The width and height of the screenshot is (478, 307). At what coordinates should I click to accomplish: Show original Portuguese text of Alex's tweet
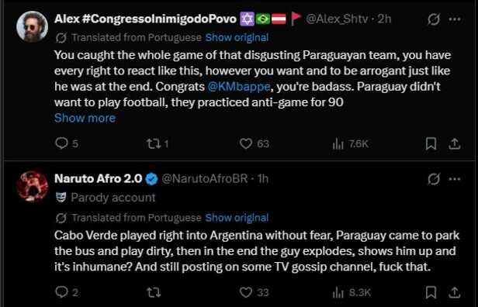tap(237, 37)
